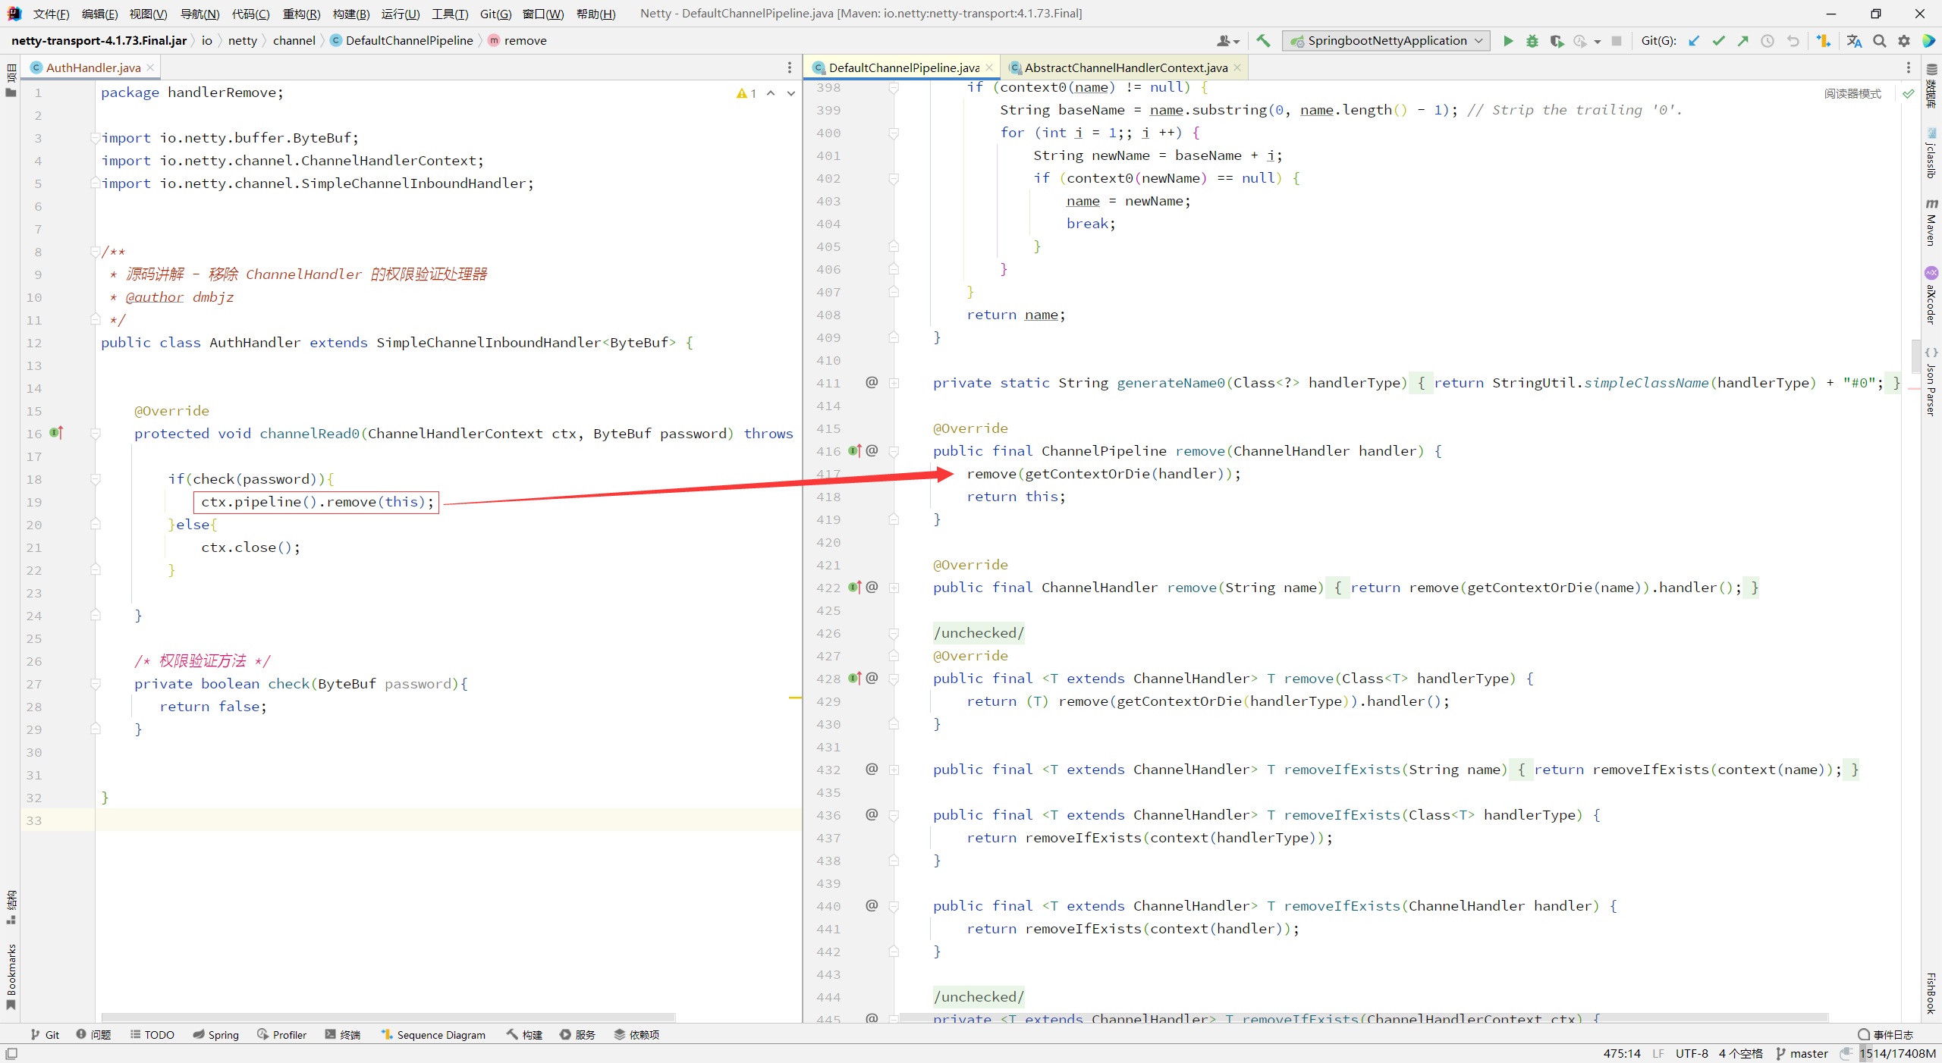Image resolution: width=1942 pixels, height=1063 pixels.
Task: Open Bookmarks side panel
Action: [11, 977]
